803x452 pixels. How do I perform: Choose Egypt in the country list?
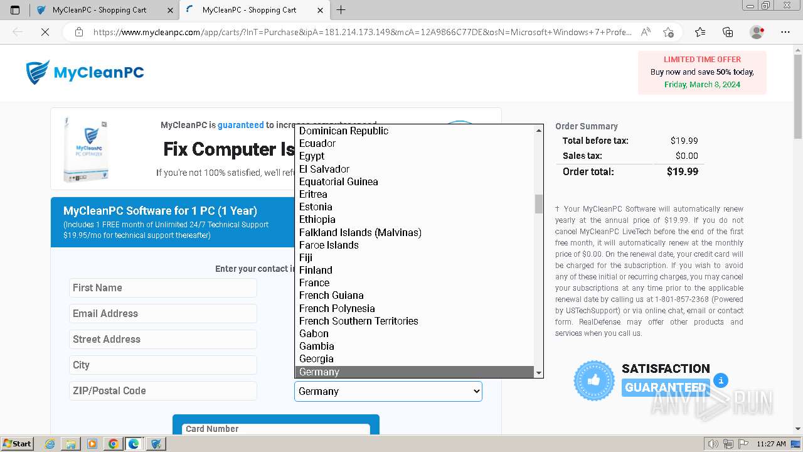click(x=414, y=156)
